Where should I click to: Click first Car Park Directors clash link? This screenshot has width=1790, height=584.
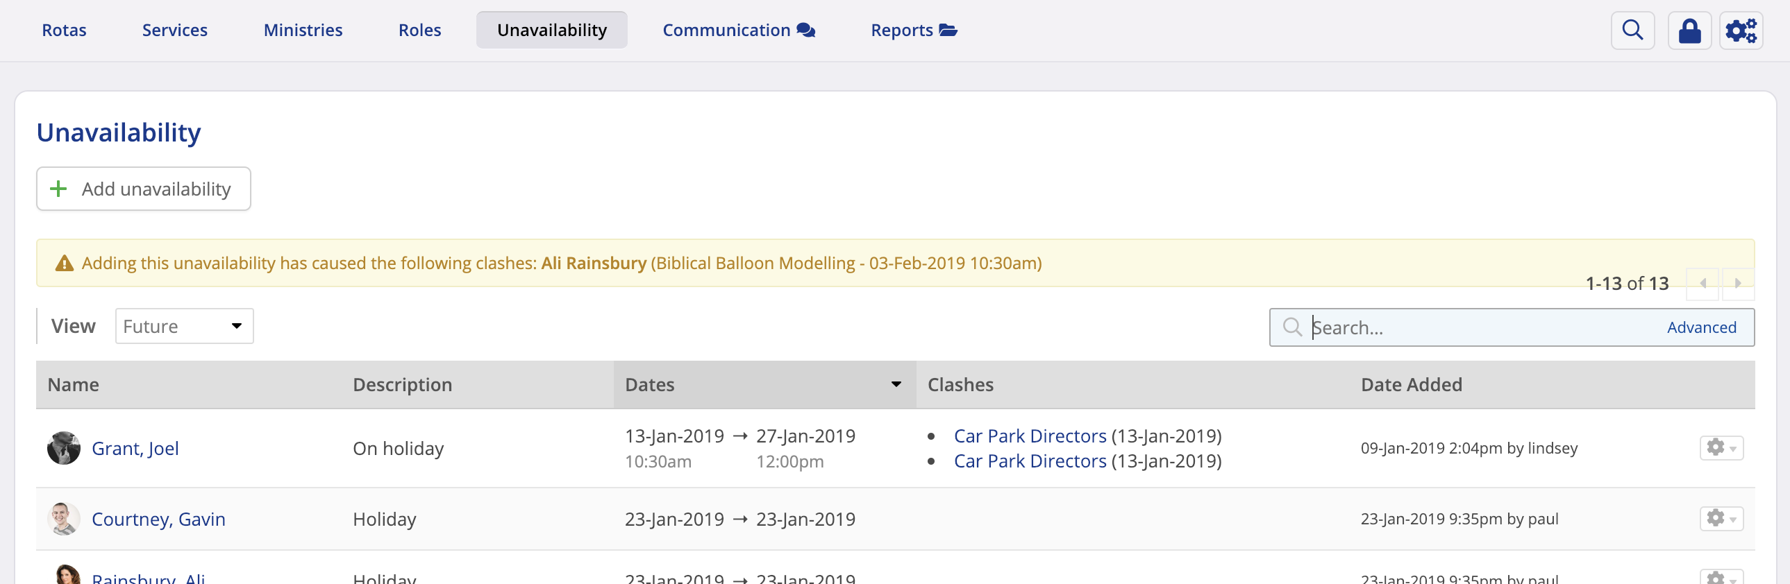(1030, 436)
